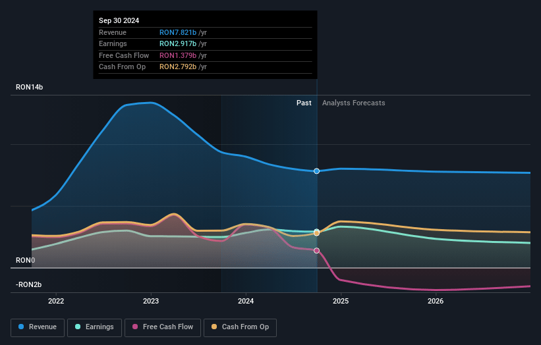Toggle the Earnings legend button
Image resolution: width=541 pixels, height=345 pixels.
pos(94,327)
